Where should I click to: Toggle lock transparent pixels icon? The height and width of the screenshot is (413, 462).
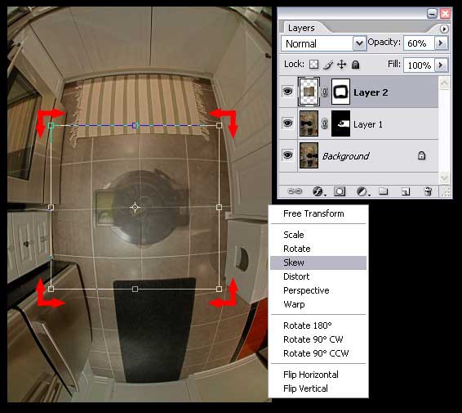[x=313, y=64]
